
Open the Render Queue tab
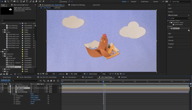(7, 77)
